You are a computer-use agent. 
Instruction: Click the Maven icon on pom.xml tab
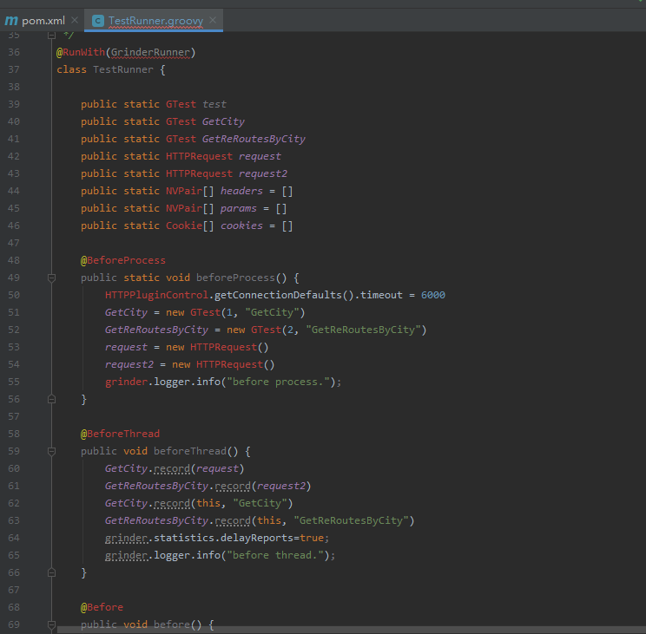(x=11, y=20)
